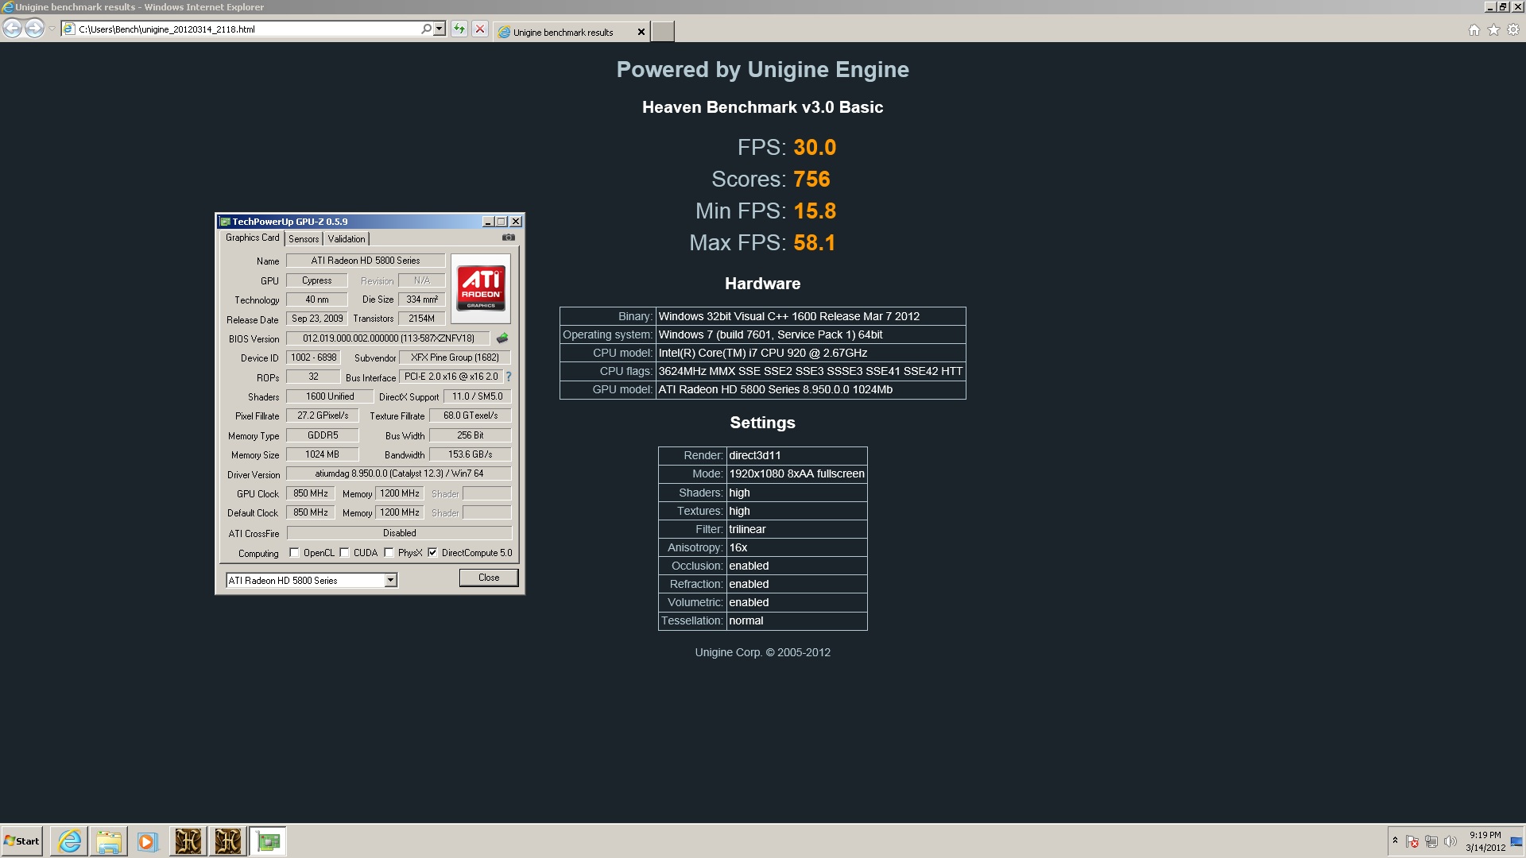Switch to GPU-Z Sensors tab
The height and width of the screenshot is (858, 1526).
[304, 239]
